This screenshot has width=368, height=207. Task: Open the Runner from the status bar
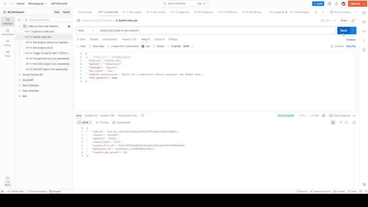302,191
